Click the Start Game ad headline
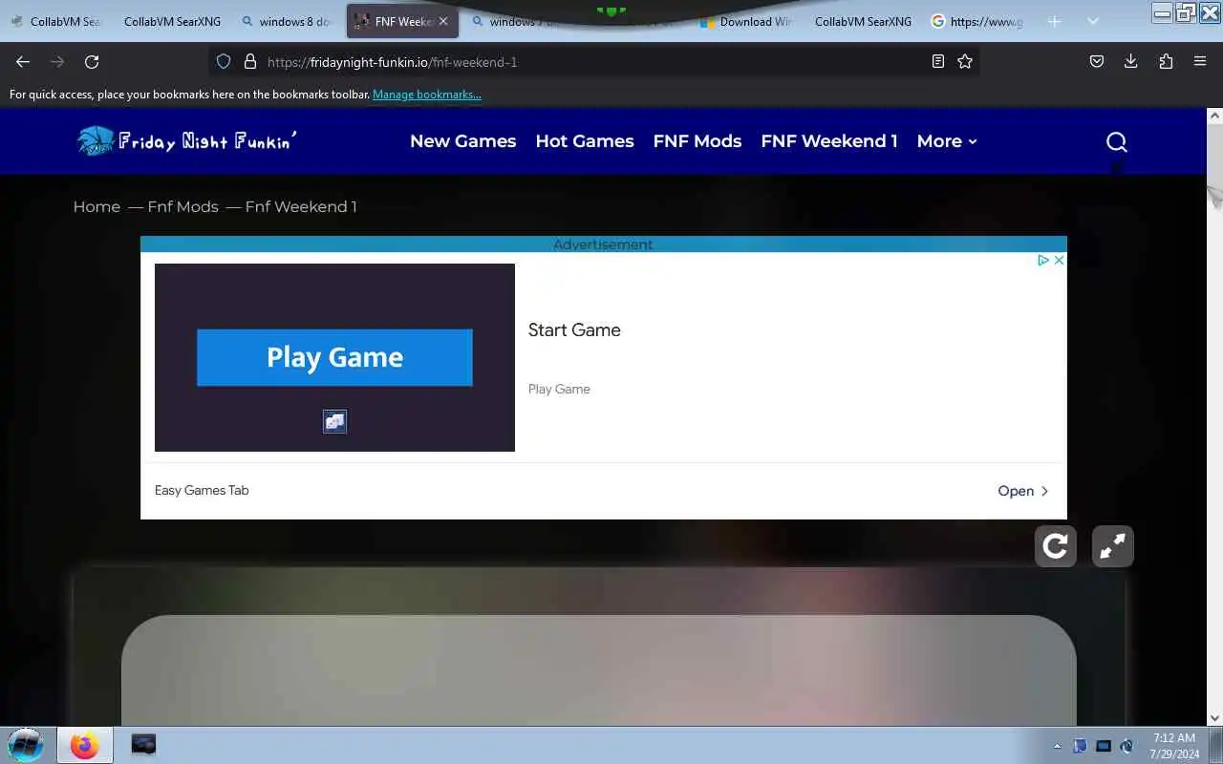Screen dimensions: 1223x764 coord(574,329)
